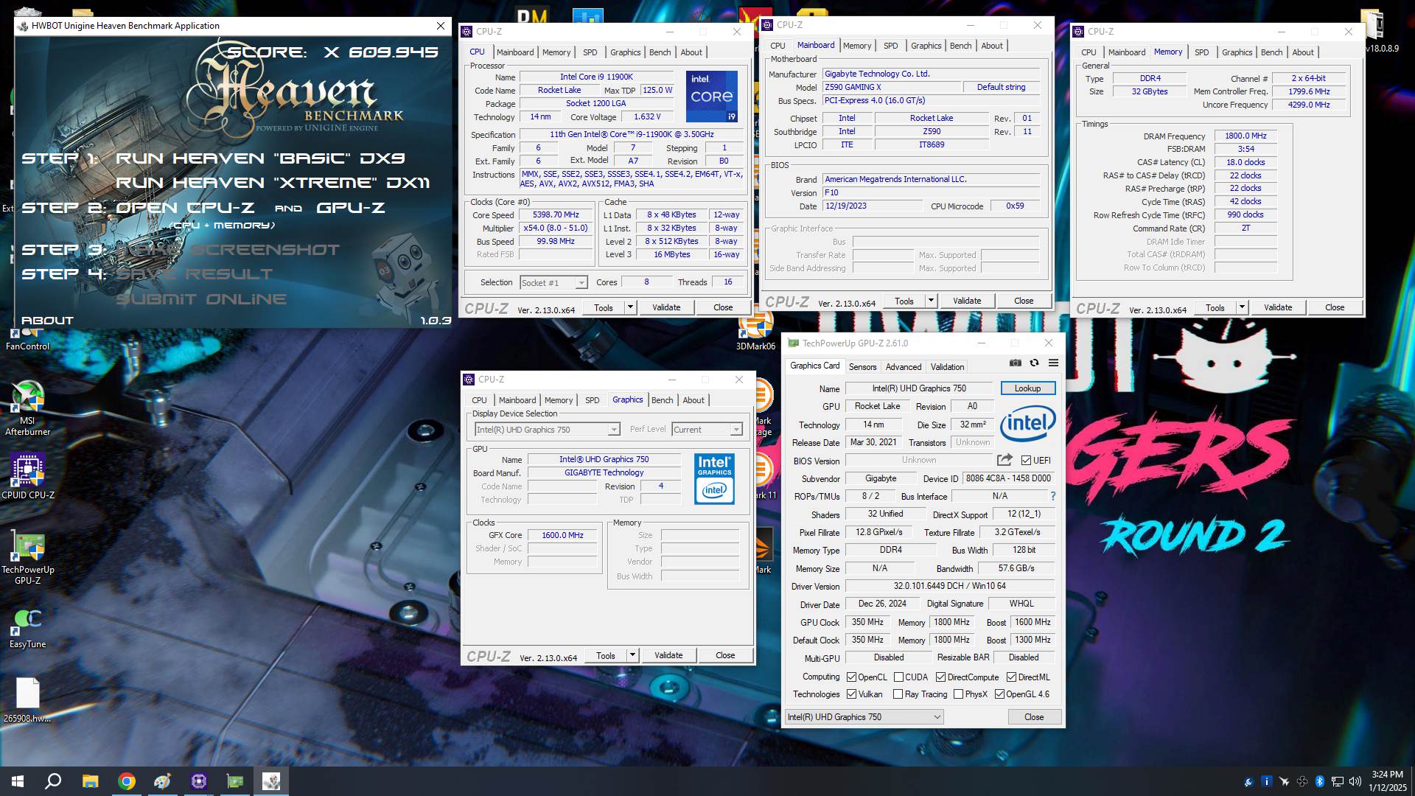Open the volume tray icon
The height and width of the screenshot is (796, 1415).
tap(1355, 781)
